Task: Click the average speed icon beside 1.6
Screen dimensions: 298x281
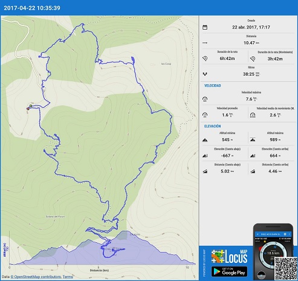Action: (205, 115)
